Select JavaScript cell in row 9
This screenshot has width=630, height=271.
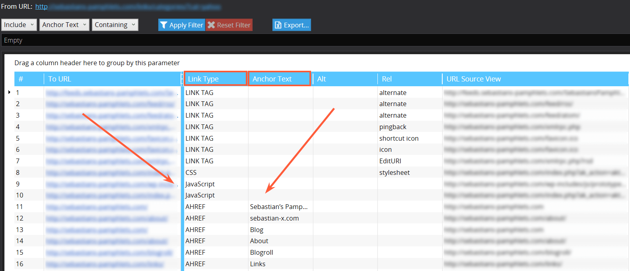coord(216,184)
